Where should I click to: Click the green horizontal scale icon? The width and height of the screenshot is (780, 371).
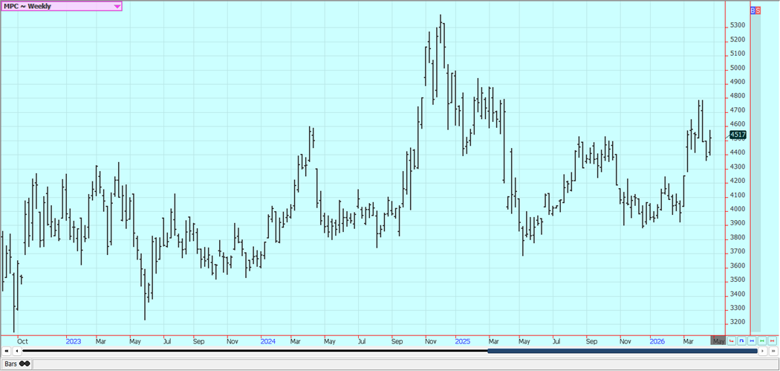[762, 341]
